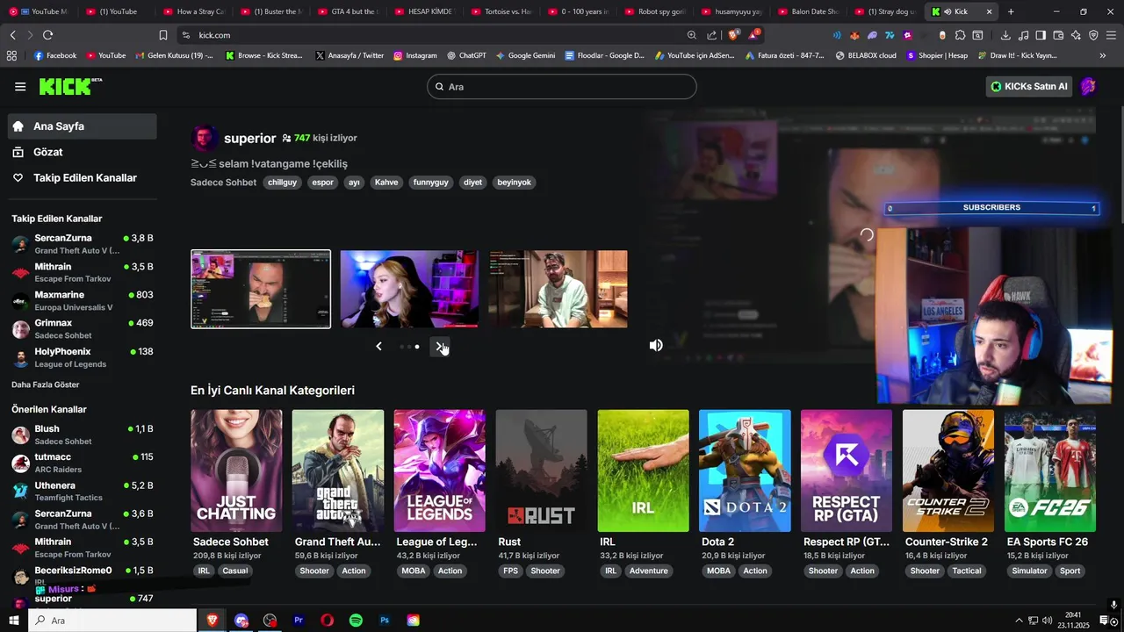This screenshot has height=632, width=1124.
Task: Open HolyPhoenix channel in the sidebar
Action: tap(83, 357)
